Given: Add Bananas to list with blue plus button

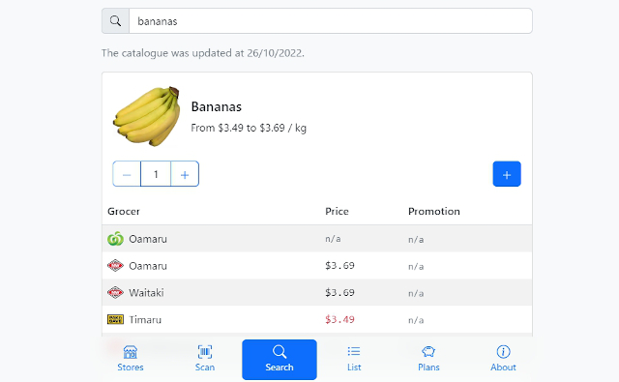Looking at the screenshot, I should (x=507, y=174).
